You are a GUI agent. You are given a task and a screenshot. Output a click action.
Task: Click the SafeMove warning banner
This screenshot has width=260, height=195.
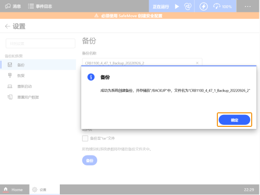point(129,16)
